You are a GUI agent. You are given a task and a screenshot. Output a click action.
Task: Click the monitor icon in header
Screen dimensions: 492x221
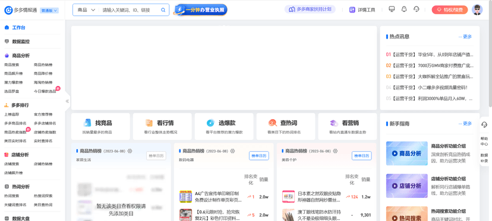click(x=392, y=9)
